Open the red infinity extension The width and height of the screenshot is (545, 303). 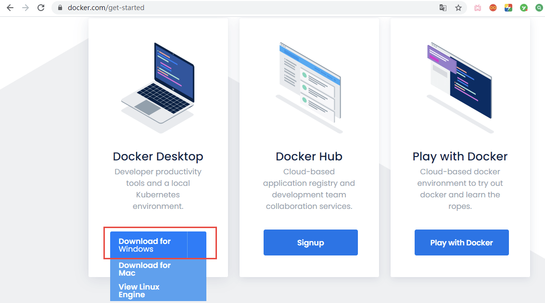pos(493,8)
